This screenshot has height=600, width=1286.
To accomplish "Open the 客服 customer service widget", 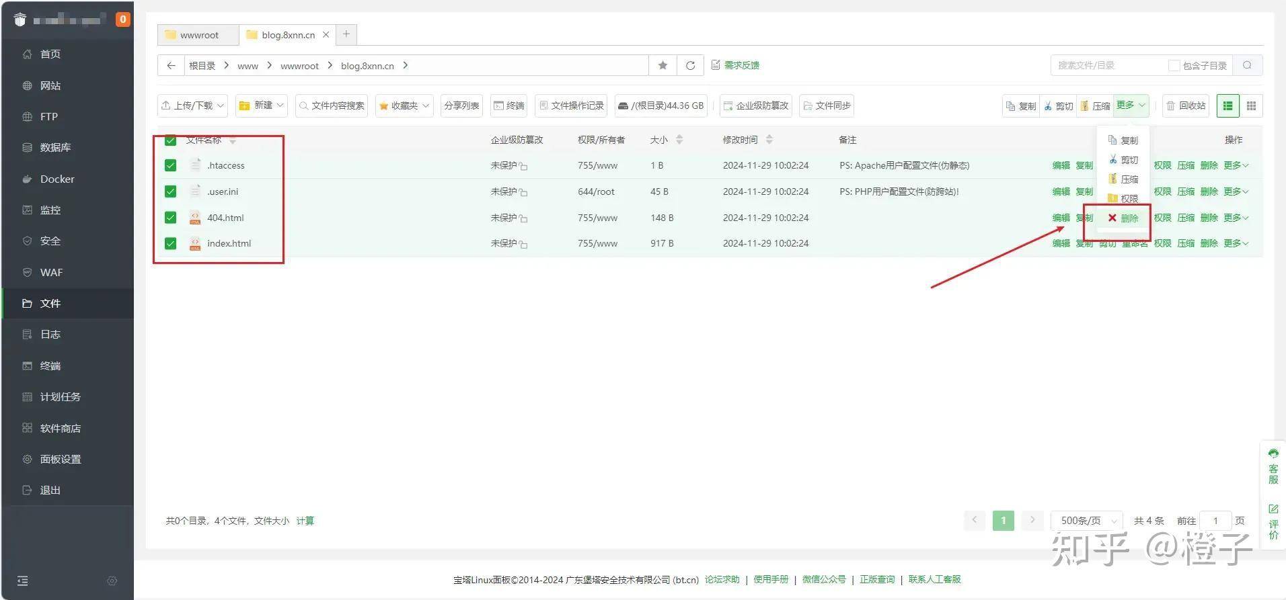I will pos(1273,466).
